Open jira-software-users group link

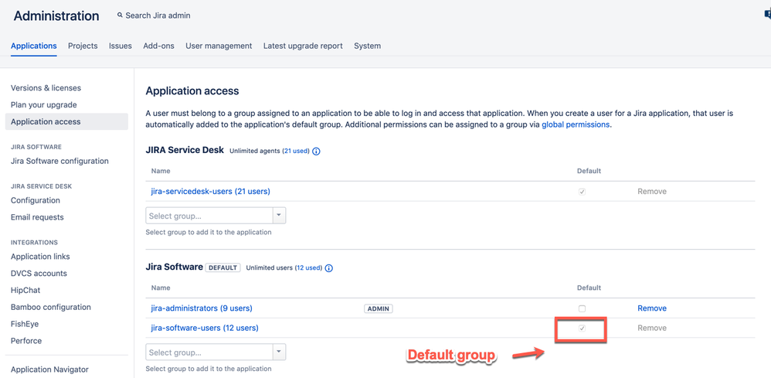(x=205, y=328)
